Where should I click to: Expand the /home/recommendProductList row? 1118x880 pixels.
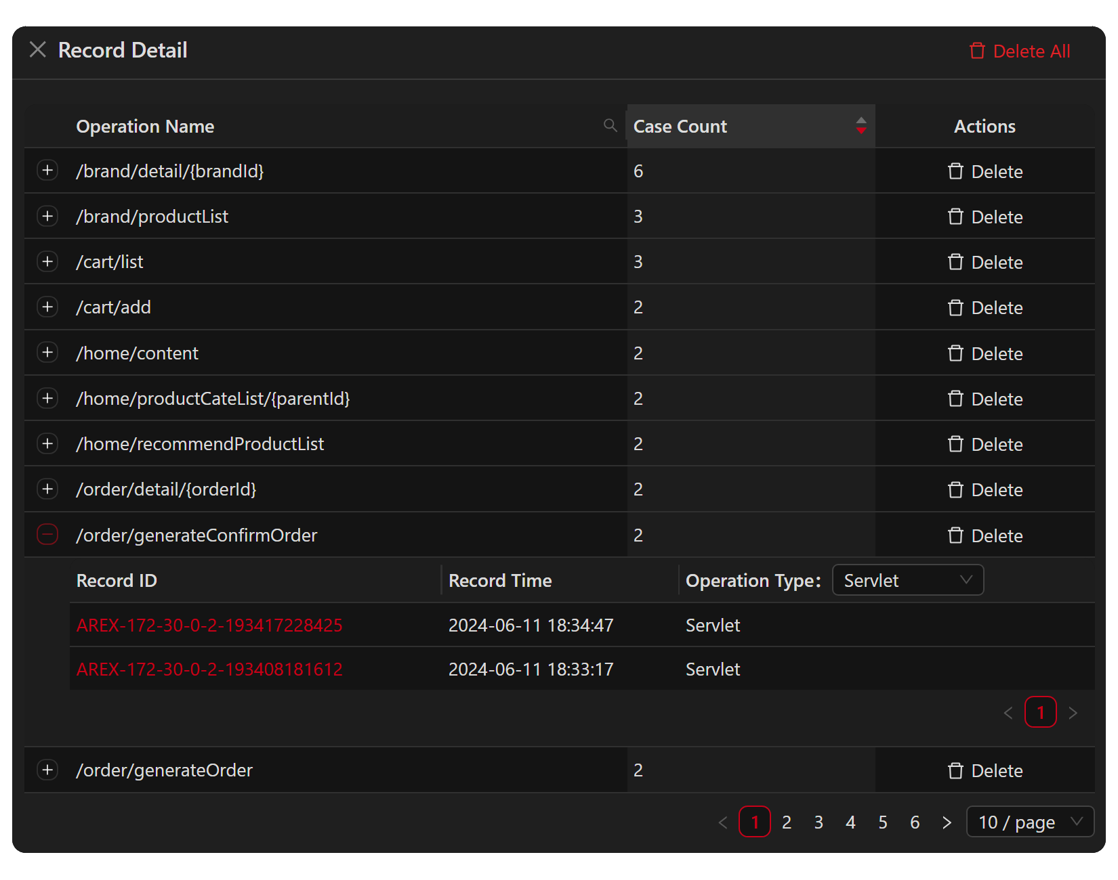pos(47,444)
